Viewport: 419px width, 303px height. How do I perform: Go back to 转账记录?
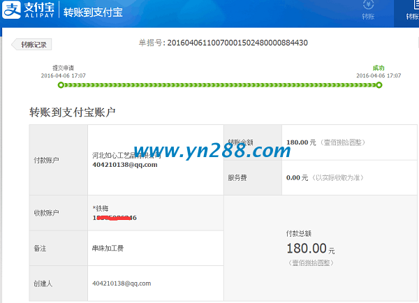tap(33, 44)
